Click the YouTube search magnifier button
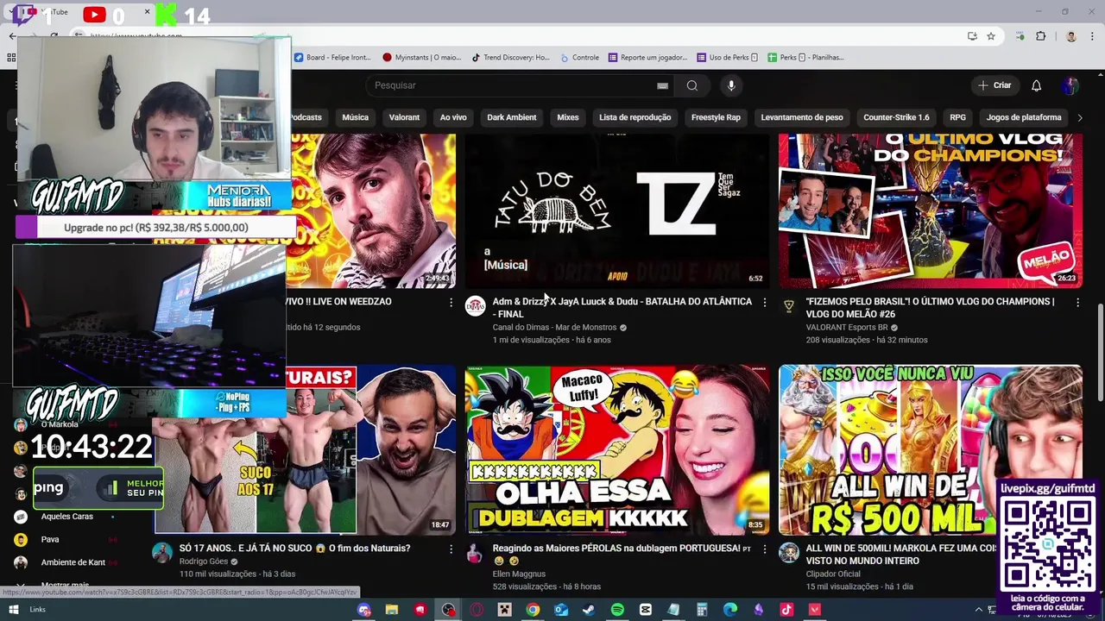This screenshot has width=1105, height=621. (691, 85)
